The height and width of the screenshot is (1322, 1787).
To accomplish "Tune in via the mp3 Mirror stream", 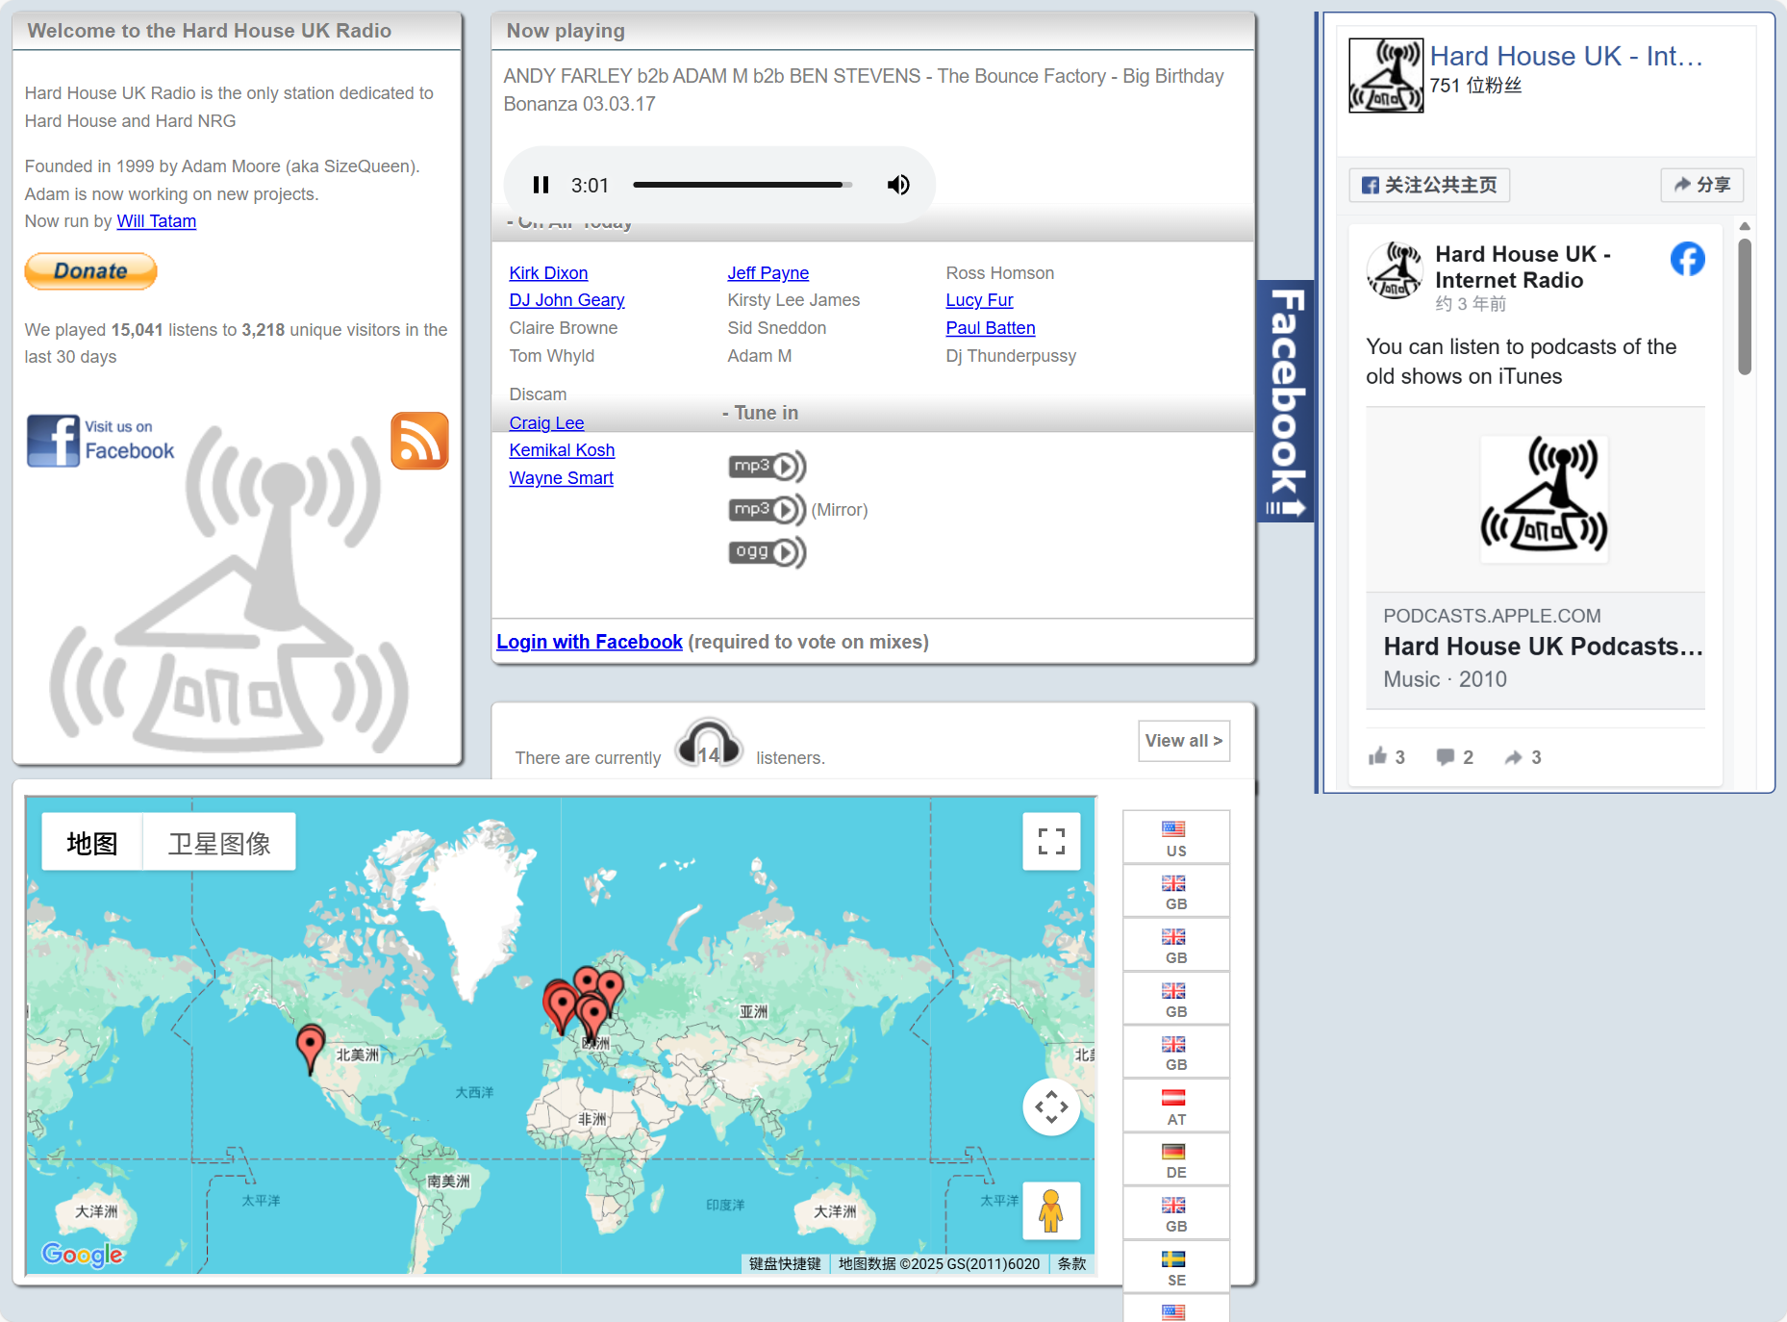I will [x=767, y=509].
